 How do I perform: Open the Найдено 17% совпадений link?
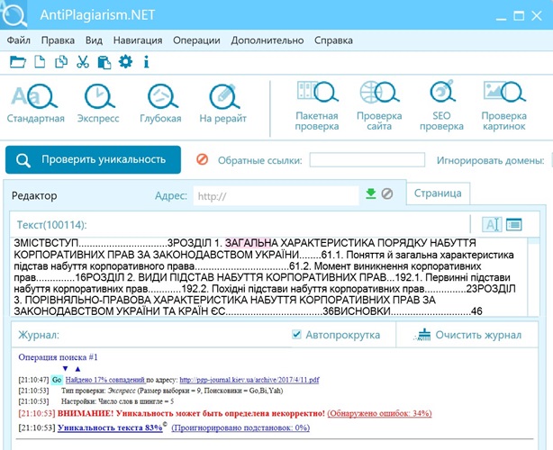pos(105,380)
